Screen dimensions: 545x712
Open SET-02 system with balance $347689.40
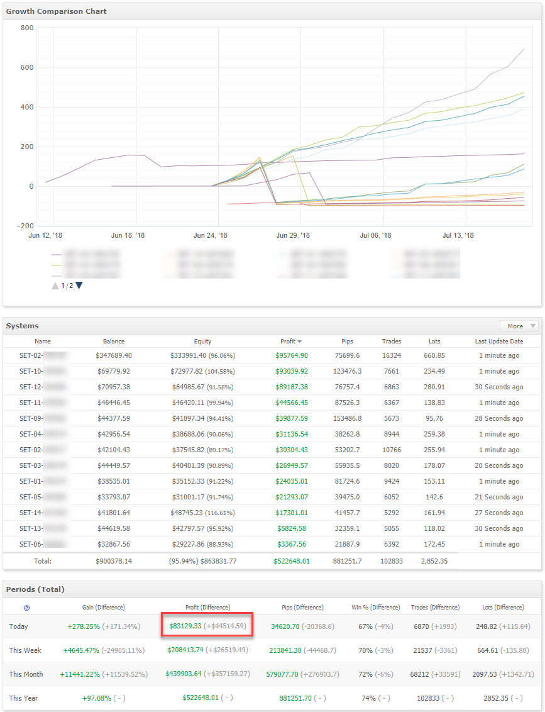(43, 355)
